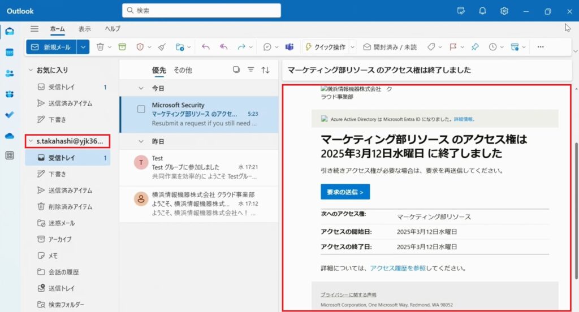Click the Teams share icon
Viewport: 579px width, 312px height.
pos(289,47)
